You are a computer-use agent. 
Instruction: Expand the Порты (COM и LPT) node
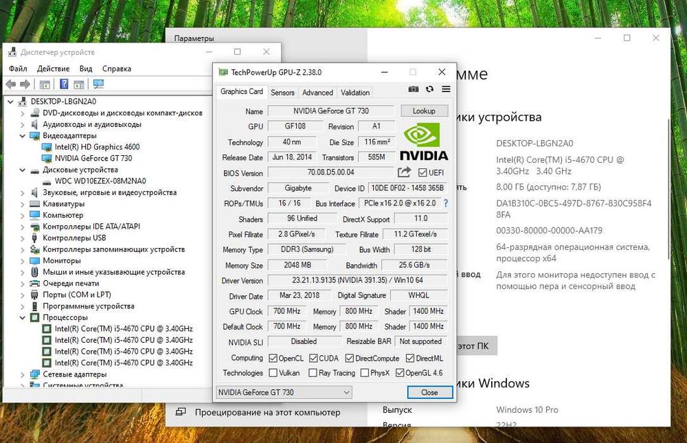coord(23,295)
